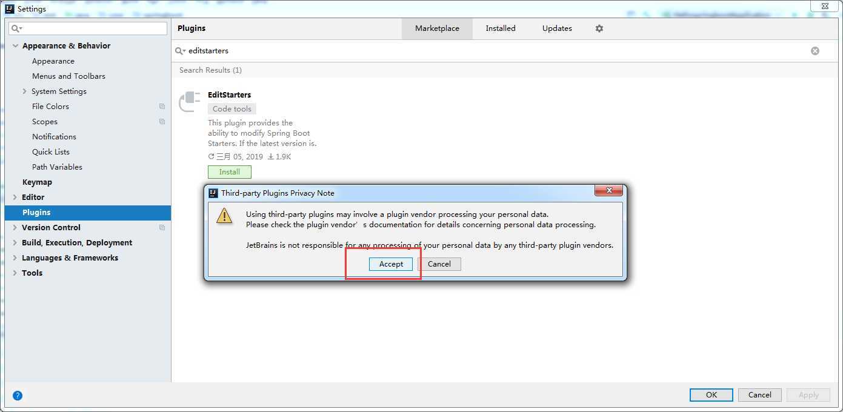Open Path Variables settings
The height and width of the screenshot is (412, 843).
point(57,167)
